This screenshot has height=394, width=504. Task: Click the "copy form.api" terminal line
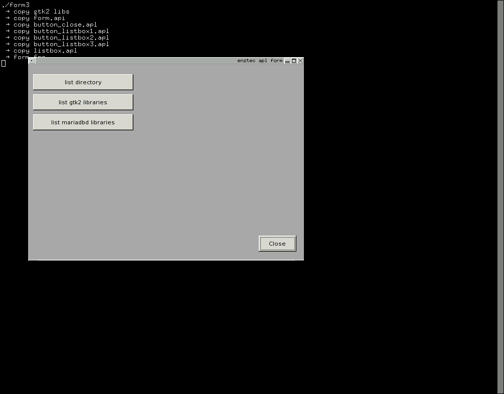[39, 18]
